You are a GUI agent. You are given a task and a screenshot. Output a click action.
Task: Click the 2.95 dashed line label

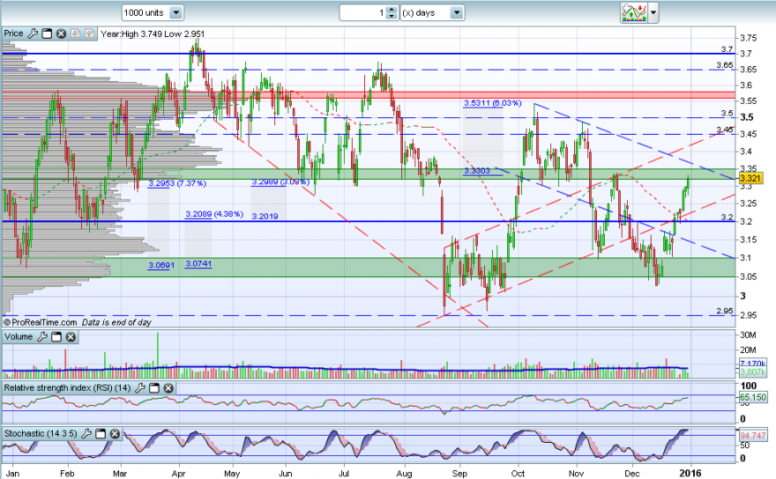(725, 311)
